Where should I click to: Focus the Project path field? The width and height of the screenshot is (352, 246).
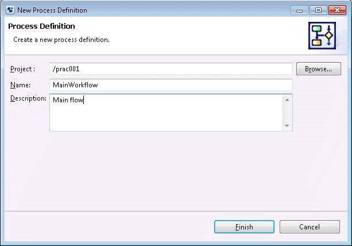point(171,69)
